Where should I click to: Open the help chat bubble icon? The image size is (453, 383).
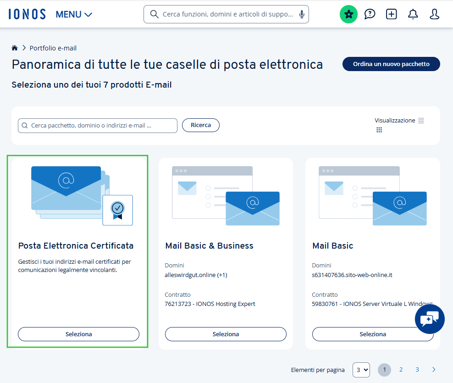pos(370,14)
